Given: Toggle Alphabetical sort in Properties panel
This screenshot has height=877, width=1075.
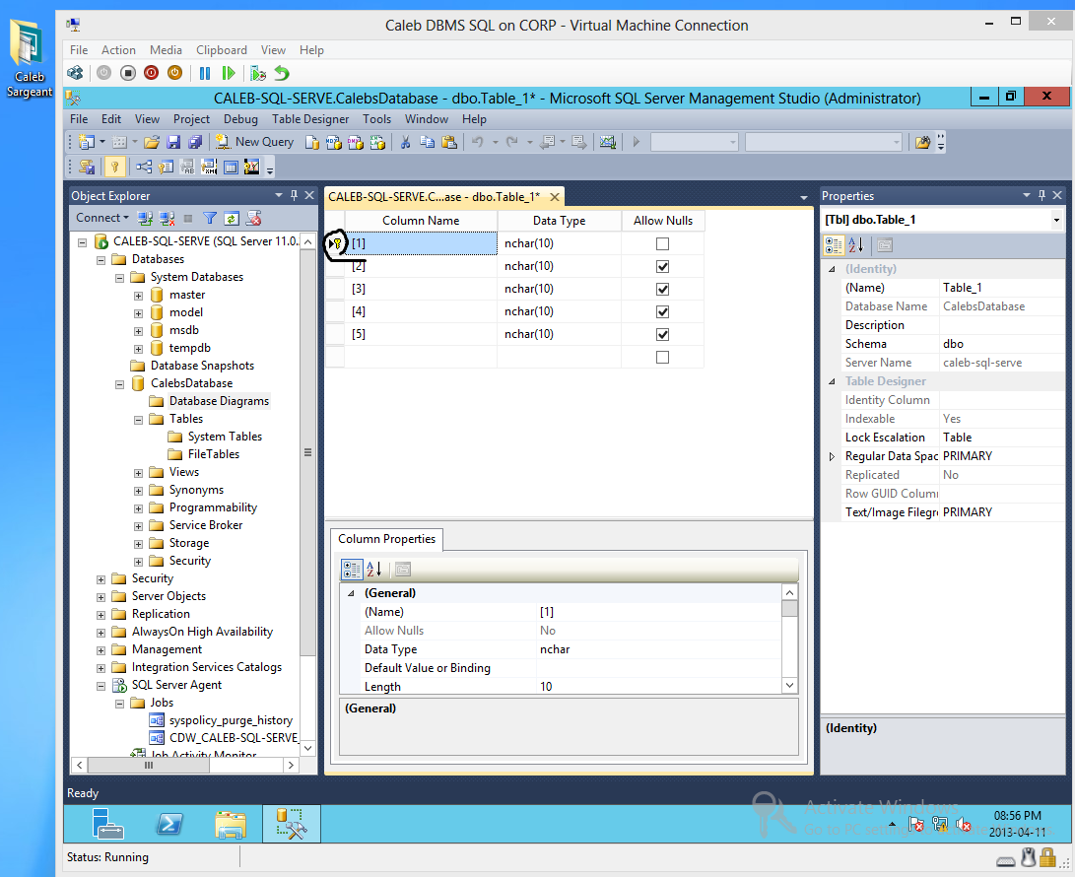Looking at the screenshot, I should click(855, 244).
